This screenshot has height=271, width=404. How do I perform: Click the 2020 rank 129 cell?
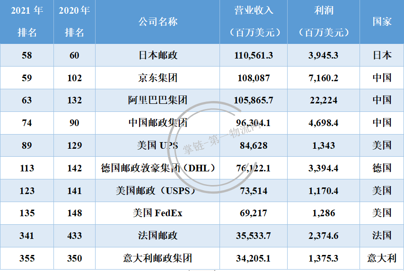pos(74,145)
